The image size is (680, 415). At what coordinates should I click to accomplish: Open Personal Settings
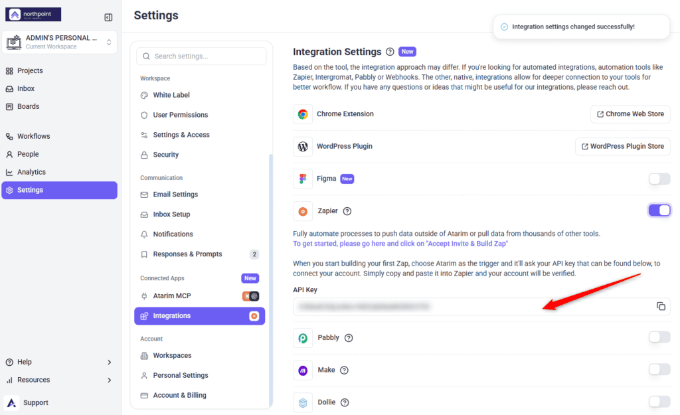pos(199,376)
